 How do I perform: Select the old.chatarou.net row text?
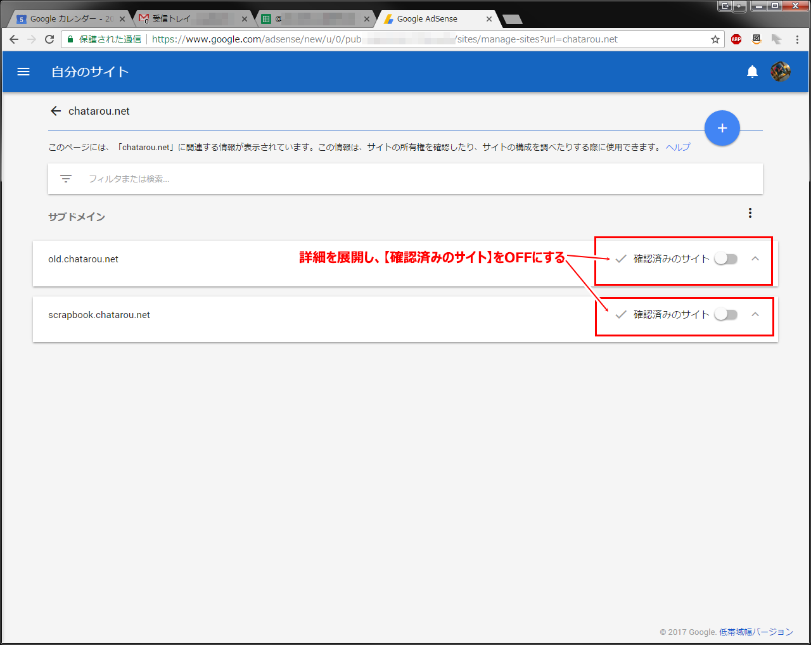pos(83,259)
